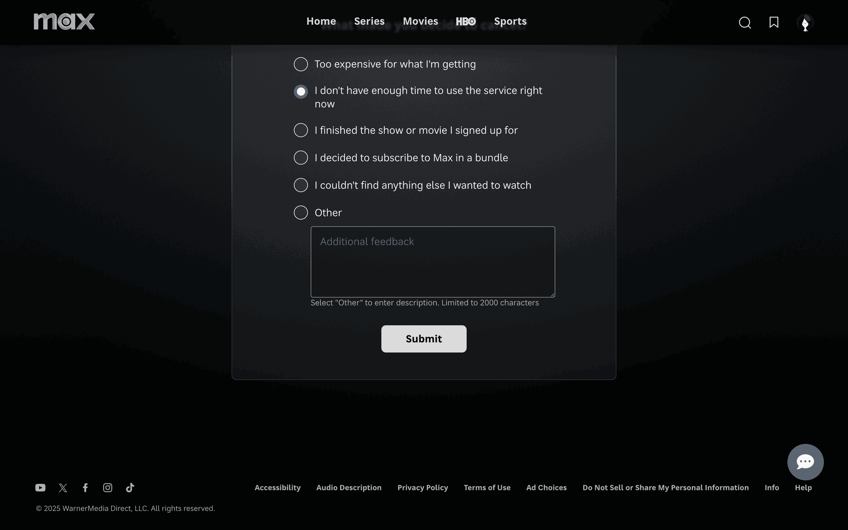
Task: Click into the Additional feedback text box
Action: 432,262
